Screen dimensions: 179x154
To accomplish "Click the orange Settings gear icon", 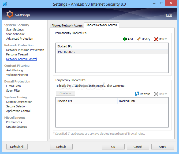I will click(x=10, y=14).
